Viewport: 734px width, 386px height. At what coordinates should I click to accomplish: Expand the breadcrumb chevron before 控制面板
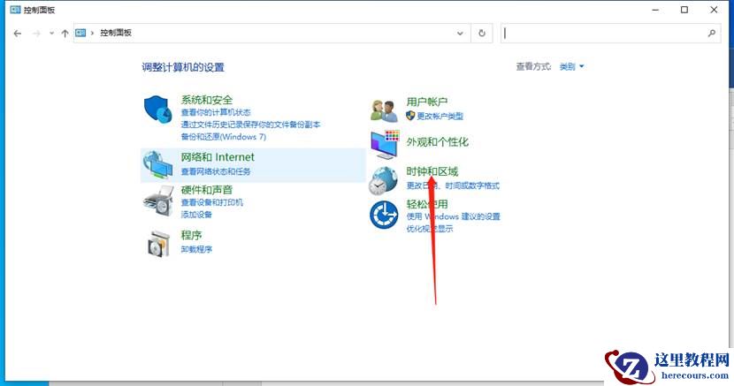coord(92,33)
